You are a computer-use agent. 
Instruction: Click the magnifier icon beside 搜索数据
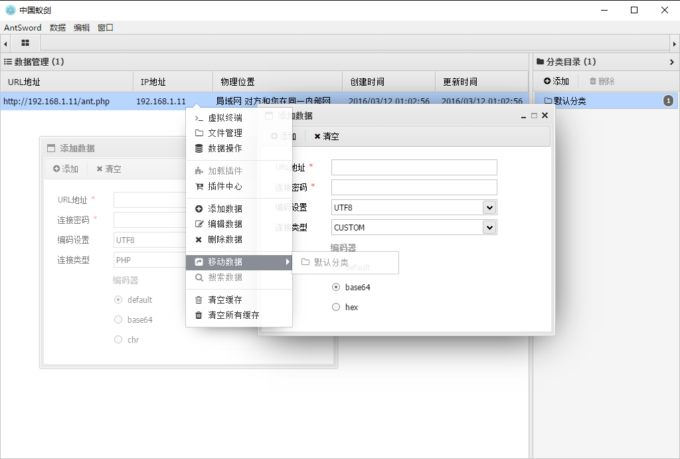(199, 278)
